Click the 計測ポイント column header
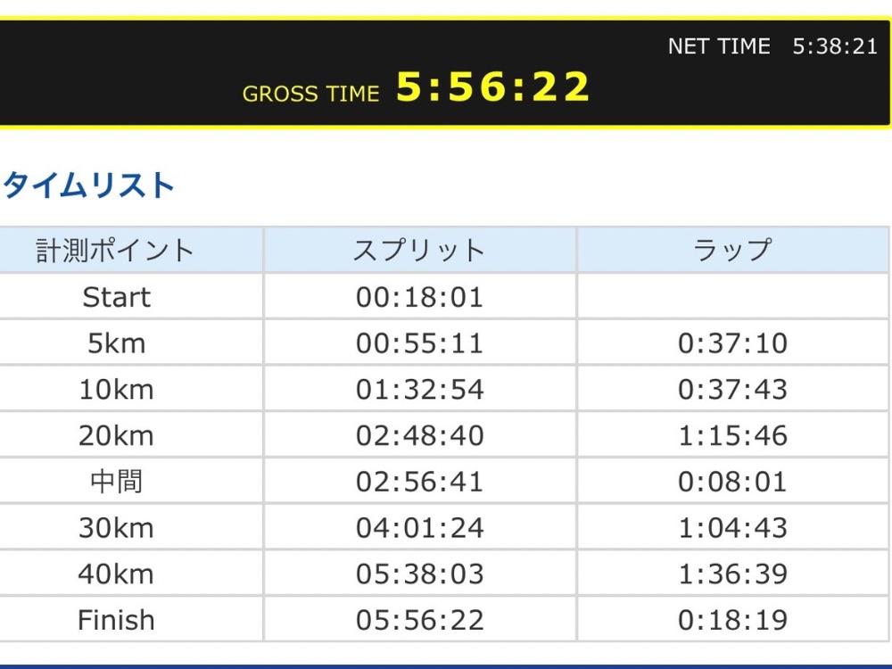 pos(116,251)
